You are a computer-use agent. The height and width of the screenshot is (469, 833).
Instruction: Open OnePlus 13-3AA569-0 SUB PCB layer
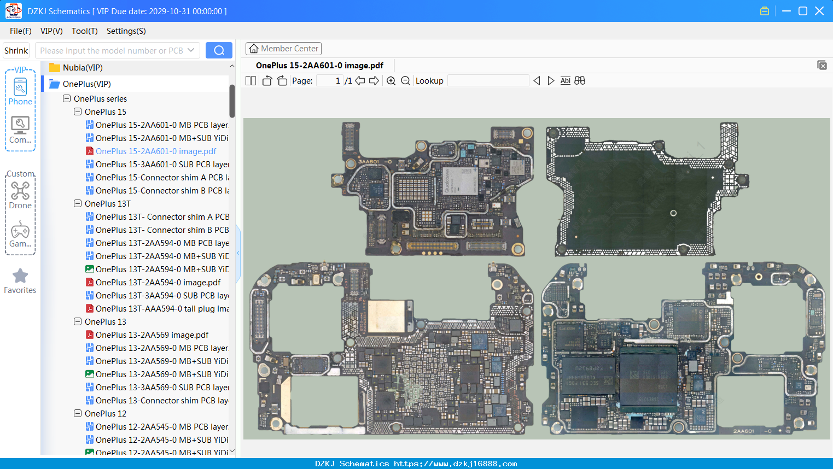pyautogui.click(x=157, y=388)
